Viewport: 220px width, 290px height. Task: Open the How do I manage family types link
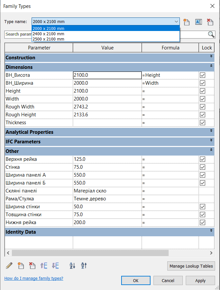[34, 278]
